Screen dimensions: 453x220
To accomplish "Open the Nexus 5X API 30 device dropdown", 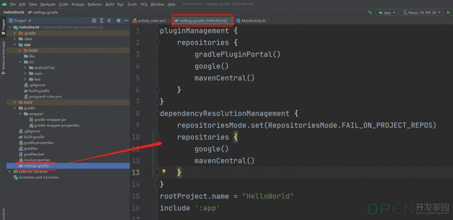I will pyautogui.click(x=422, y=12).
